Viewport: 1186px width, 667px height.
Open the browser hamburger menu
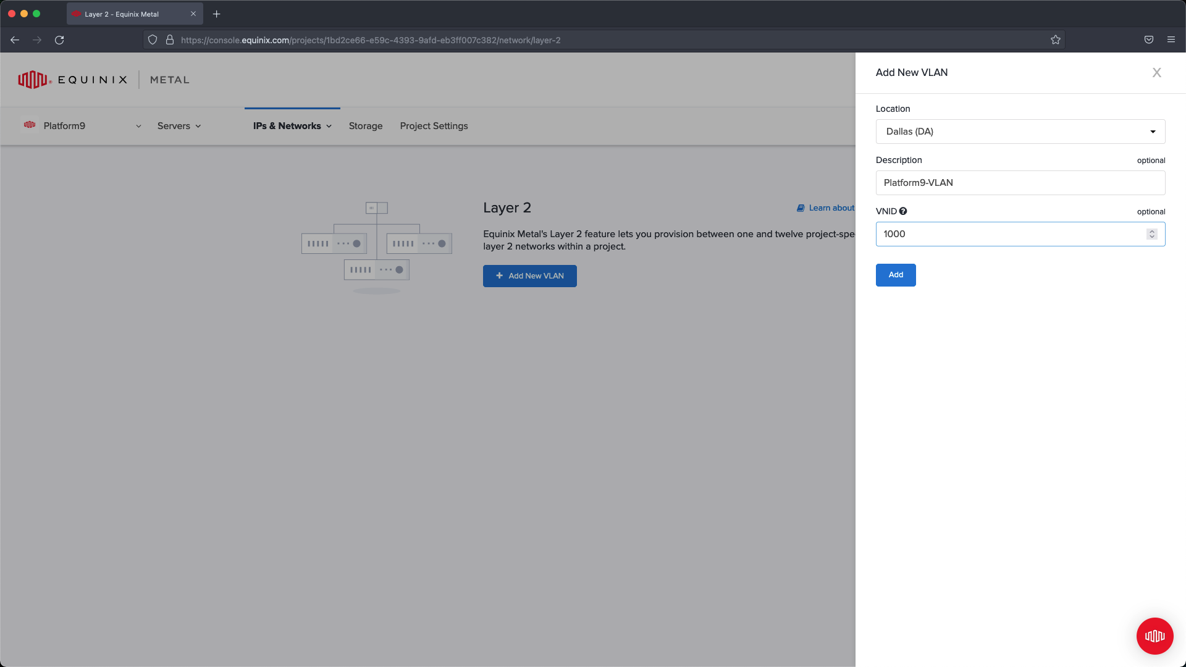click(x=1171, y=40)
